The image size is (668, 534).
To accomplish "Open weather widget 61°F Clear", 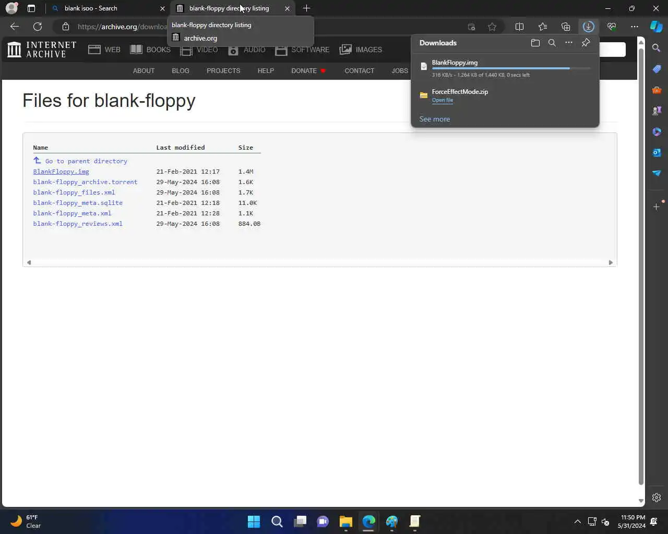I will [x=26, y=521].
